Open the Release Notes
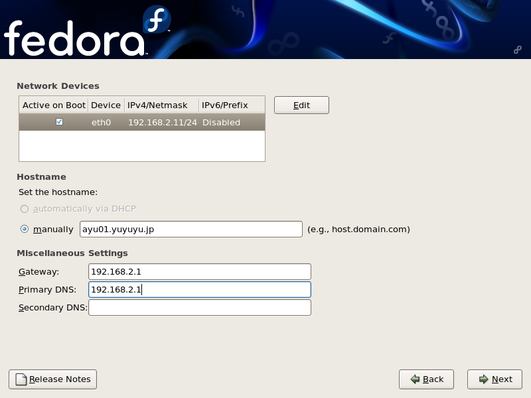This screenshot has width=531, height=398. [53, 379]
